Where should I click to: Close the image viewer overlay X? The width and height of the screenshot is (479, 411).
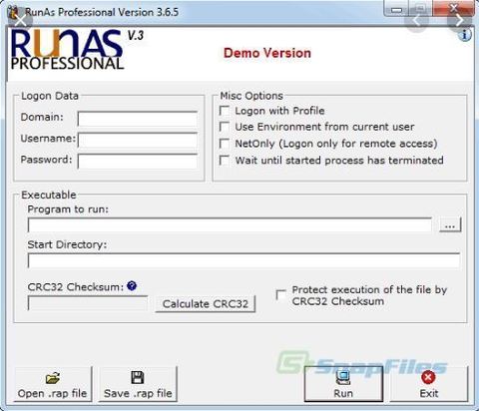[21, 21]
